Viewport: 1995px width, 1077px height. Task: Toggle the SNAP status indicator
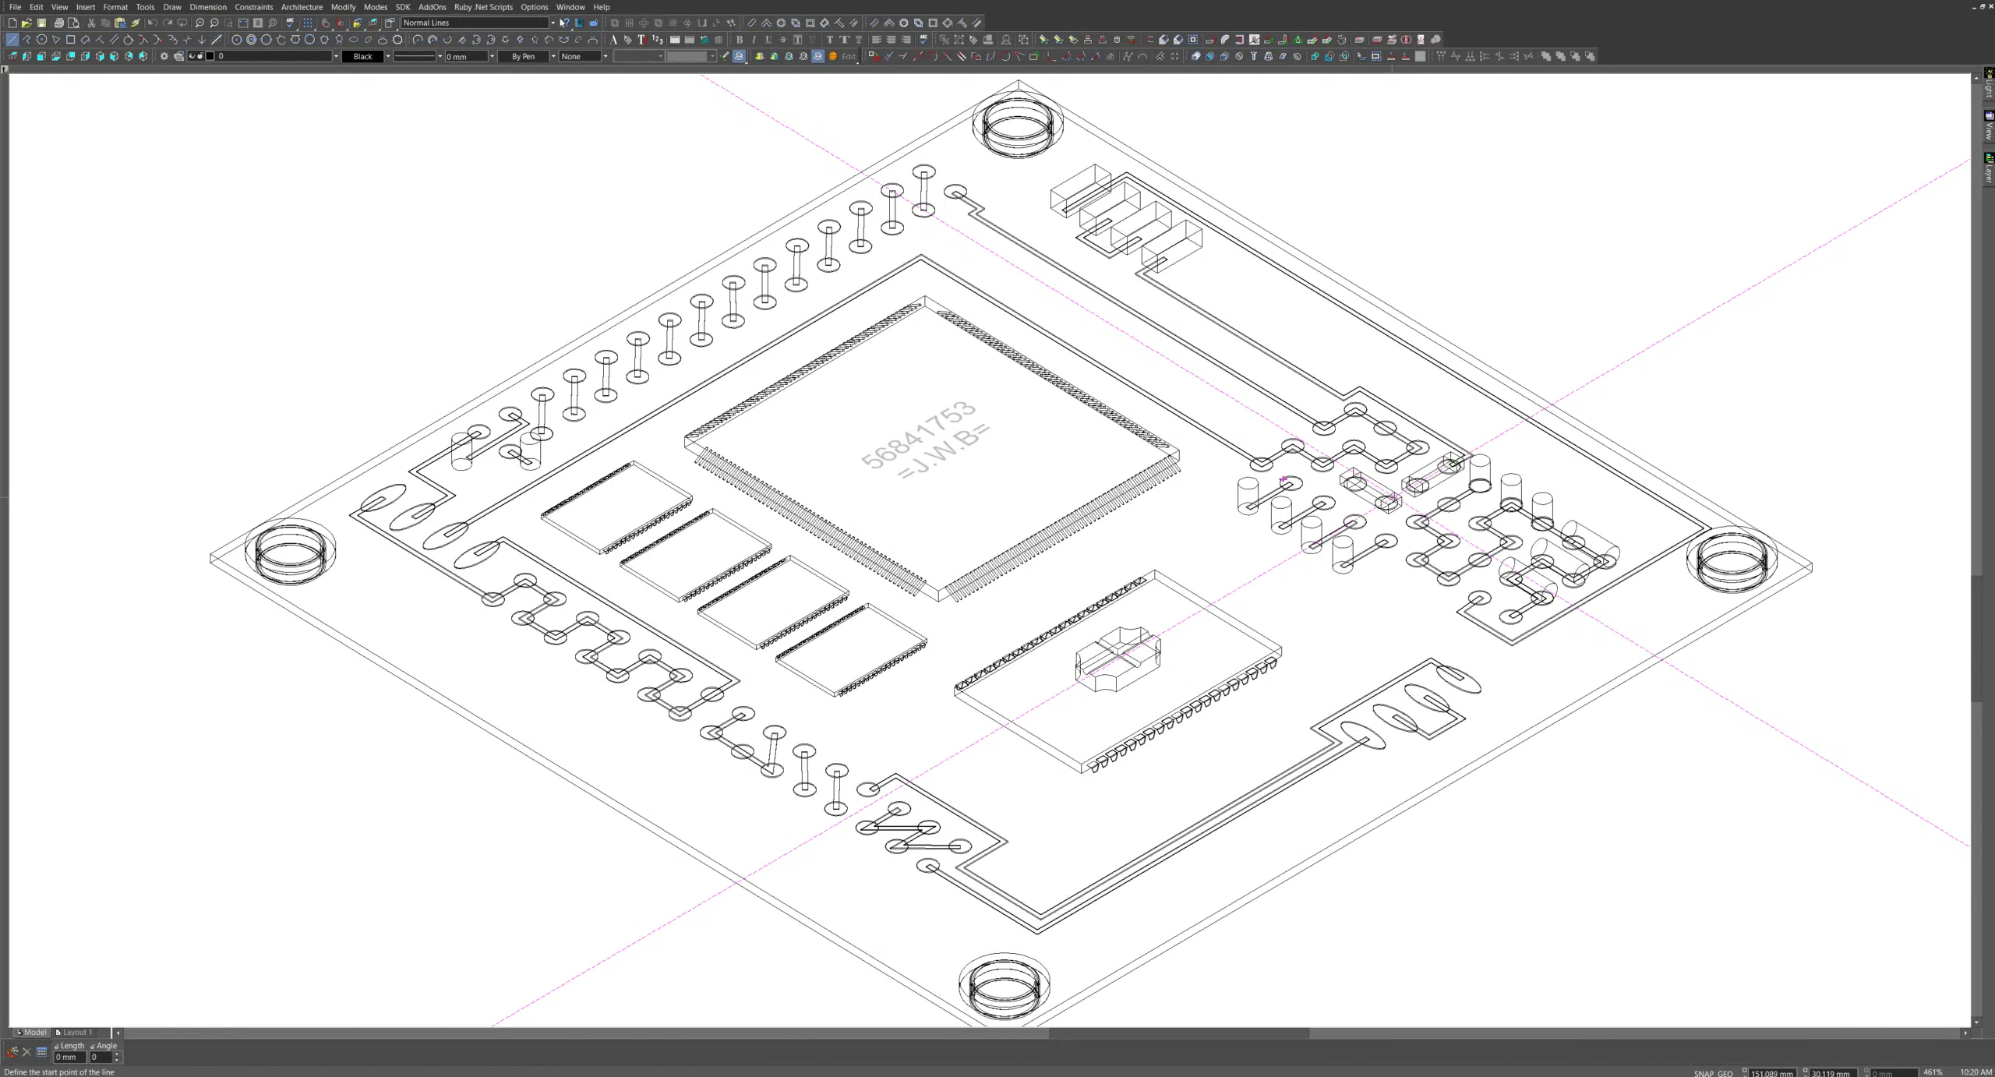pos(1704,1073)
